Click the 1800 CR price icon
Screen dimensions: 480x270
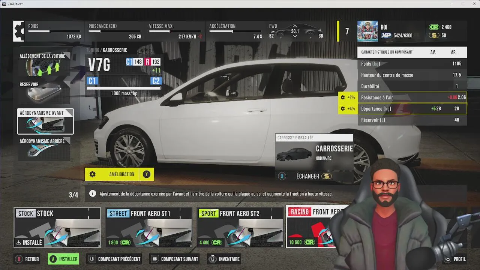click(125, 243)
